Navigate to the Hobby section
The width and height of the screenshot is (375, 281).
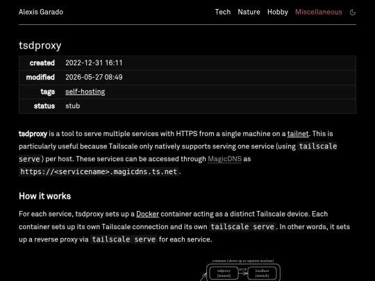click(x=278, y=12)
